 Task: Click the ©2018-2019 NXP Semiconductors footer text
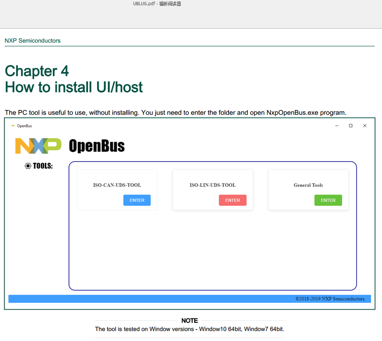click(x=330, y=299)
